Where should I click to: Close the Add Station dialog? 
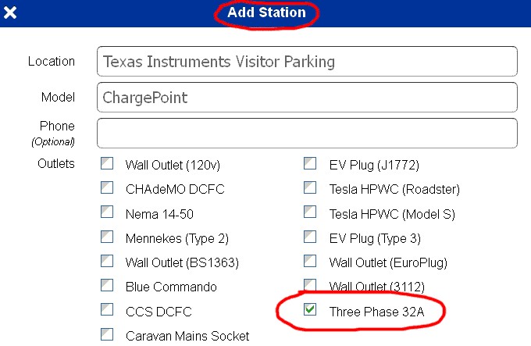click(x=12, y=12)
